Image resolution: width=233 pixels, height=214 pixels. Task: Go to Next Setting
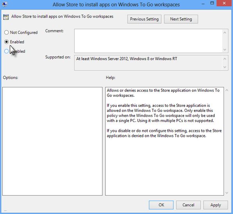click(181, 19)
